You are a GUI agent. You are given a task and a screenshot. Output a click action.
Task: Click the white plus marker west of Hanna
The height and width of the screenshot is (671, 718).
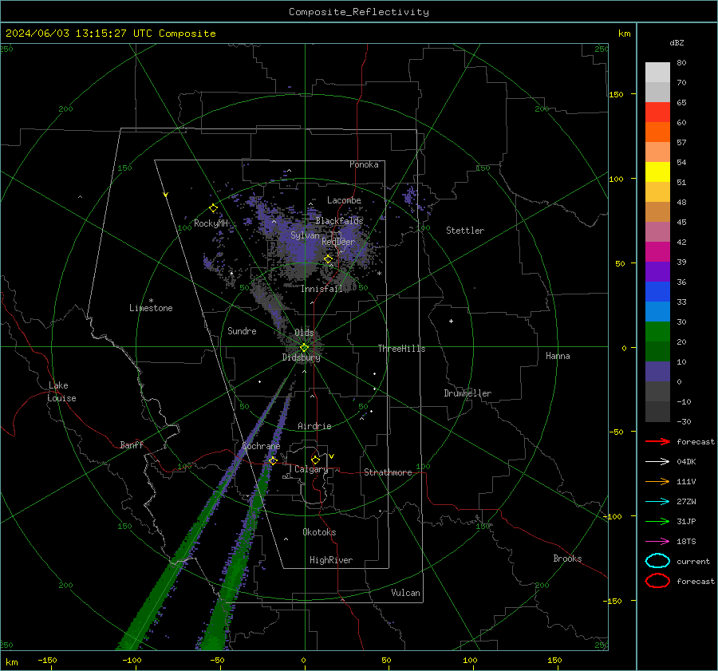point(451,321)
